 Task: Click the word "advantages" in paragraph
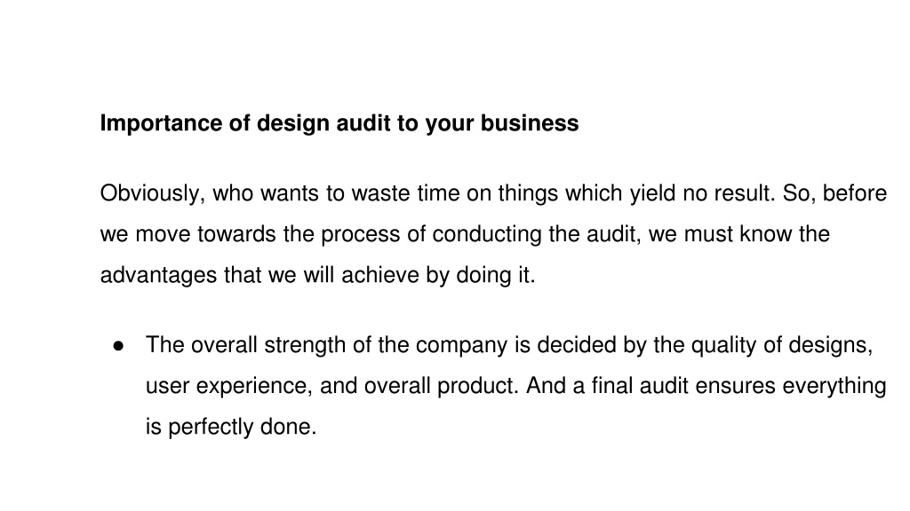click(158, 275)
